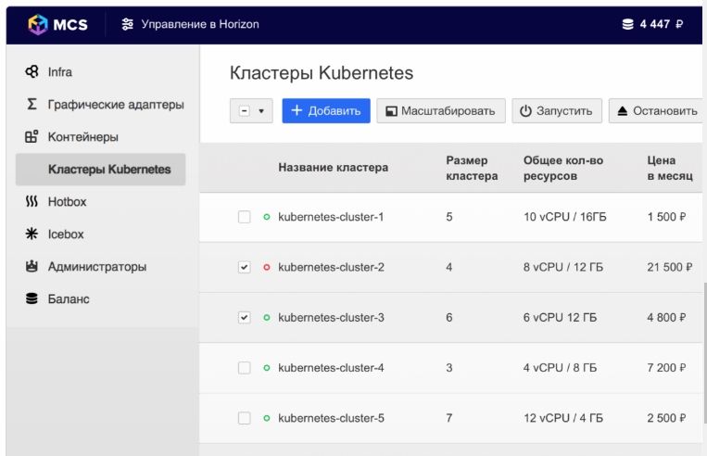Click the Баланс coins icon in sidebar

click(x=32, y=298)
